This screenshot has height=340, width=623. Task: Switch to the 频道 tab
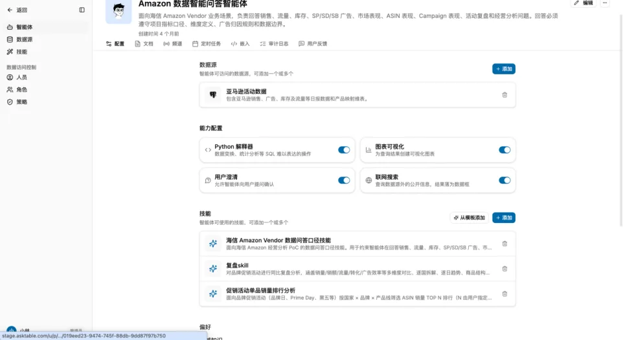(x=172, y=44)
